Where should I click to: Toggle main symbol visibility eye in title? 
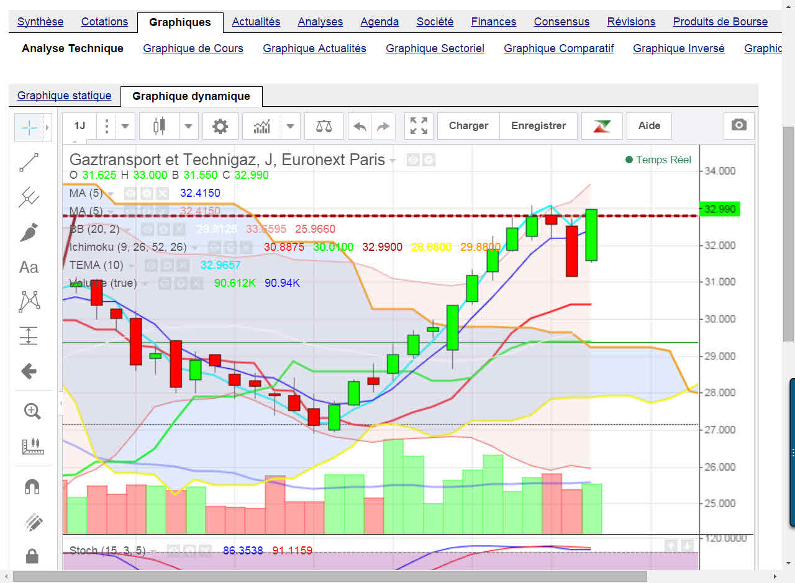413,160
